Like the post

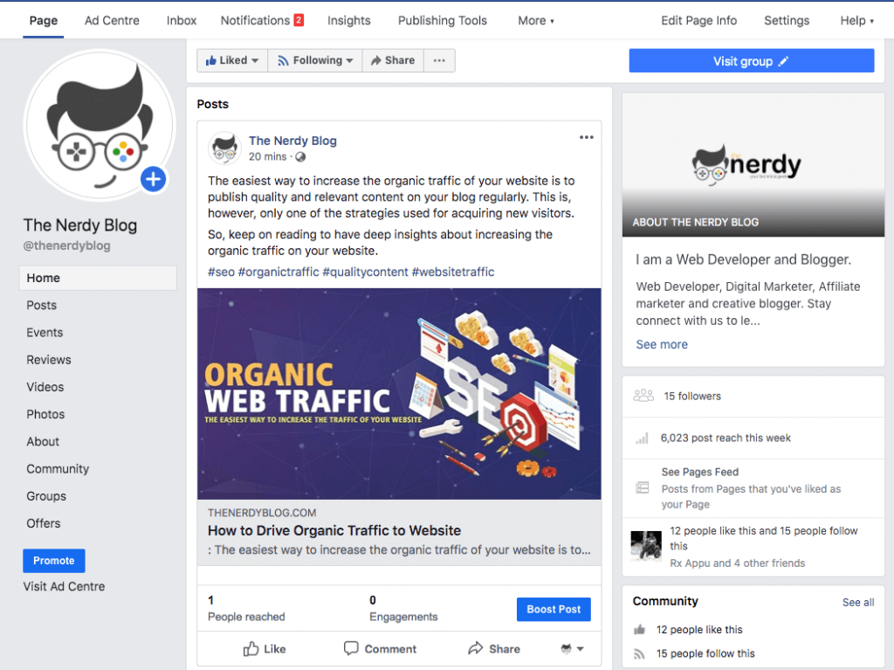click(265, 649)
